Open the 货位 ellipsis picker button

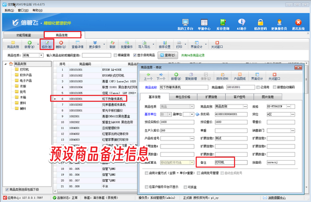click(x=292, y=114)
